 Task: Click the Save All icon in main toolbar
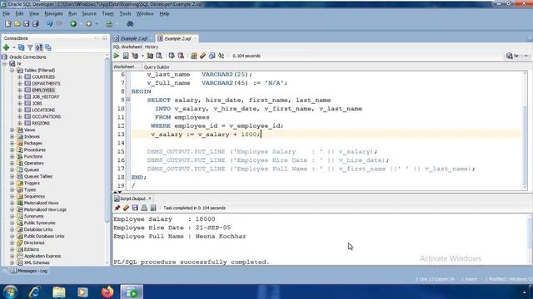coord(35,24)
